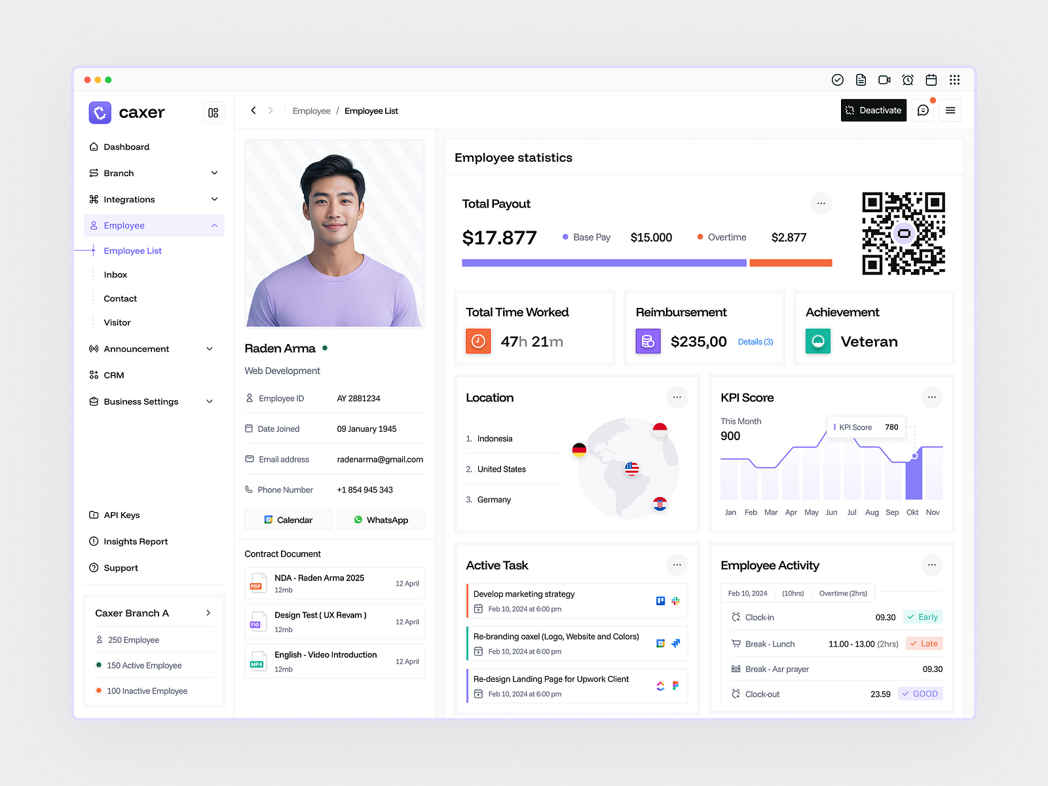Open Location card more options
Image resolution: width=1048 pixels, height=786 pixels.
(677, 397)
